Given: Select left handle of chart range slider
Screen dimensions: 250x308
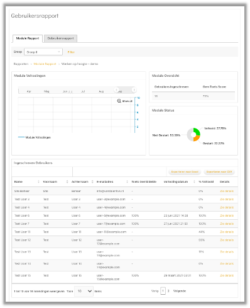Looking at the screenshot, I should tap(116, 90).
